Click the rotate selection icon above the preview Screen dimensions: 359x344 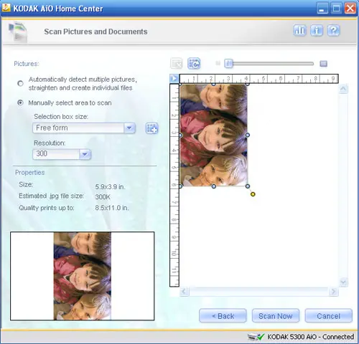click(194, 64)
